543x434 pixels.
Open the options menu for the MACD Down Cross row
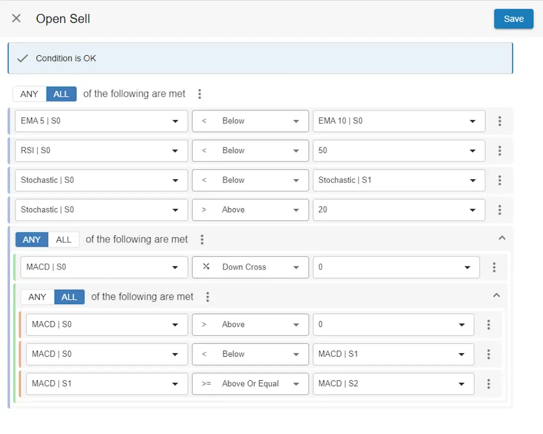494,267
